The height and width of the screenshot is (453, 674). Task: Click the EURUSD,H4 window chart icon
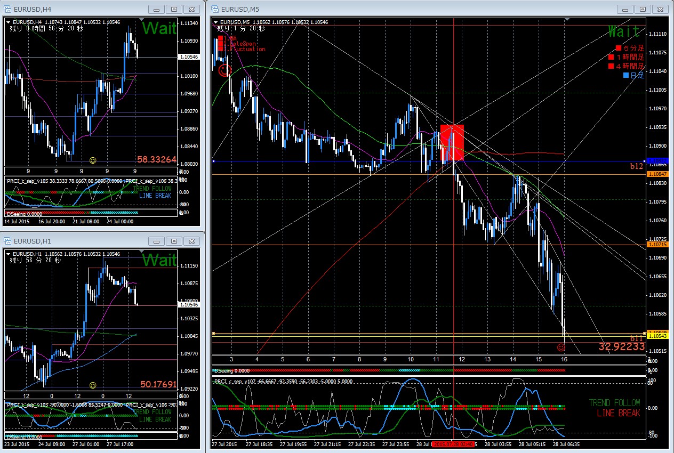point(8,9)
